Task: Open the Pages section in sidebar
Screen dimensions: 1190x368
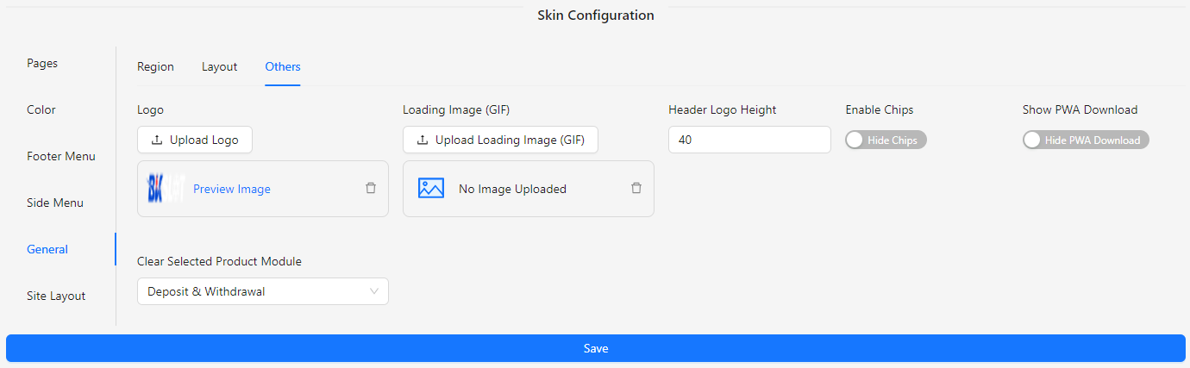Action: coord(42,63)
